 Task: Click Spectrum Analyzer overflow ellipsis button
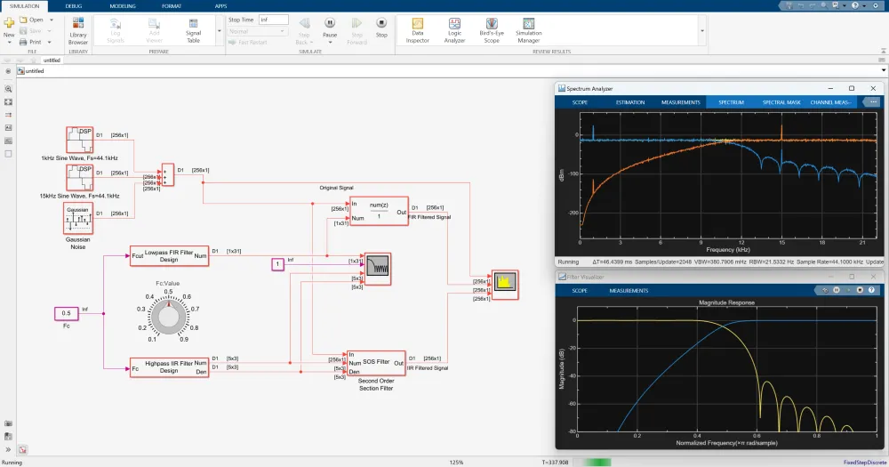tap(873, 102)
